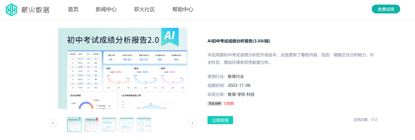
Task: Click the creation date 2023-11-08
Action: [239, 86]
